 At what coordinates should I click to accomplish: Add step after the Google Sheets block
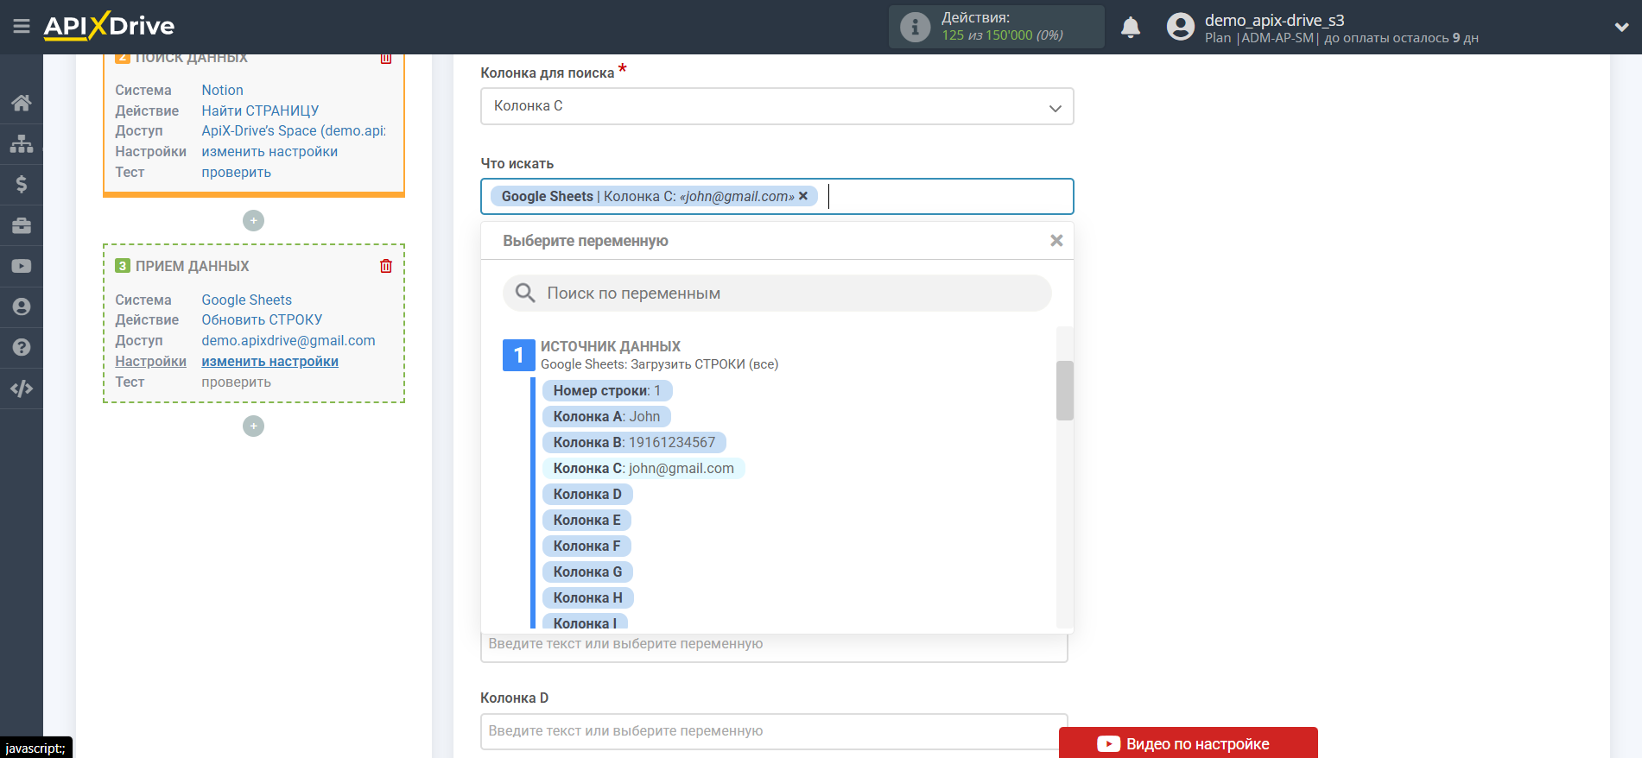click(253, 426)
